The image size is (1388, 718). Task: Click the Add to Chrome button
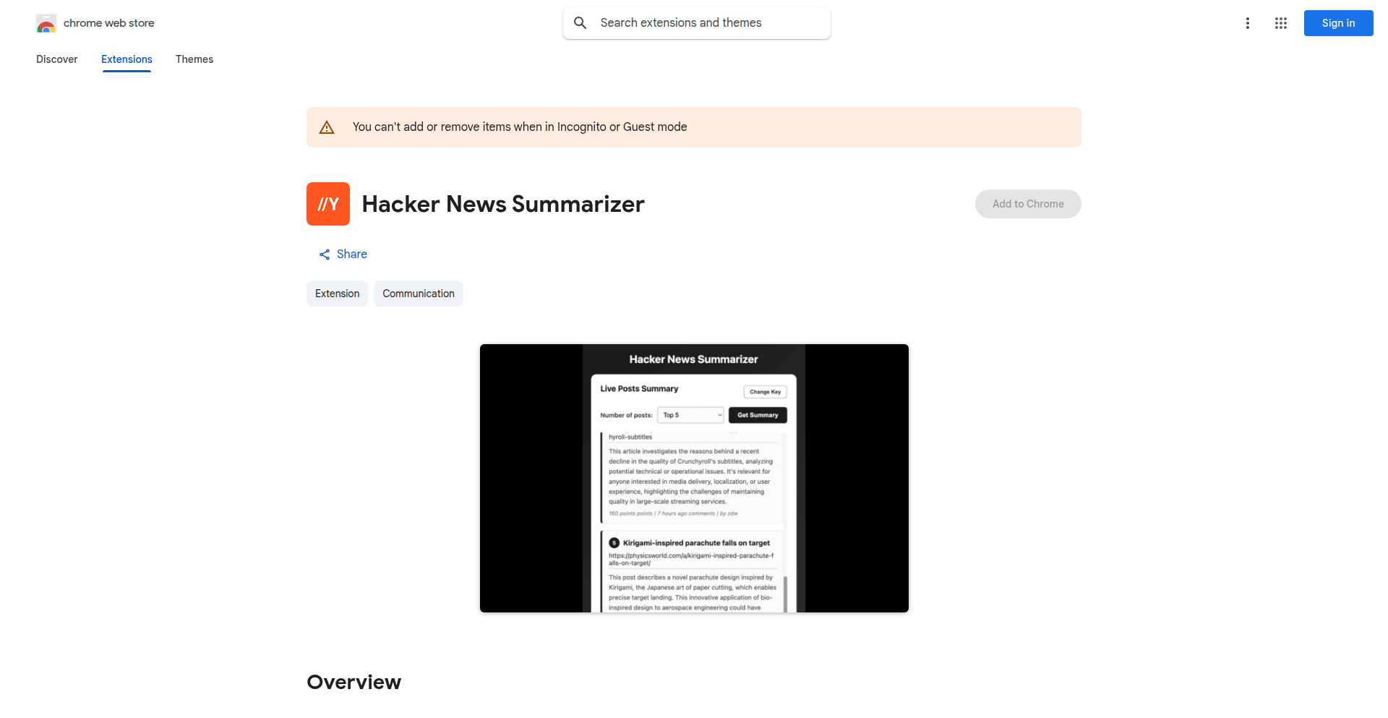1028,204
